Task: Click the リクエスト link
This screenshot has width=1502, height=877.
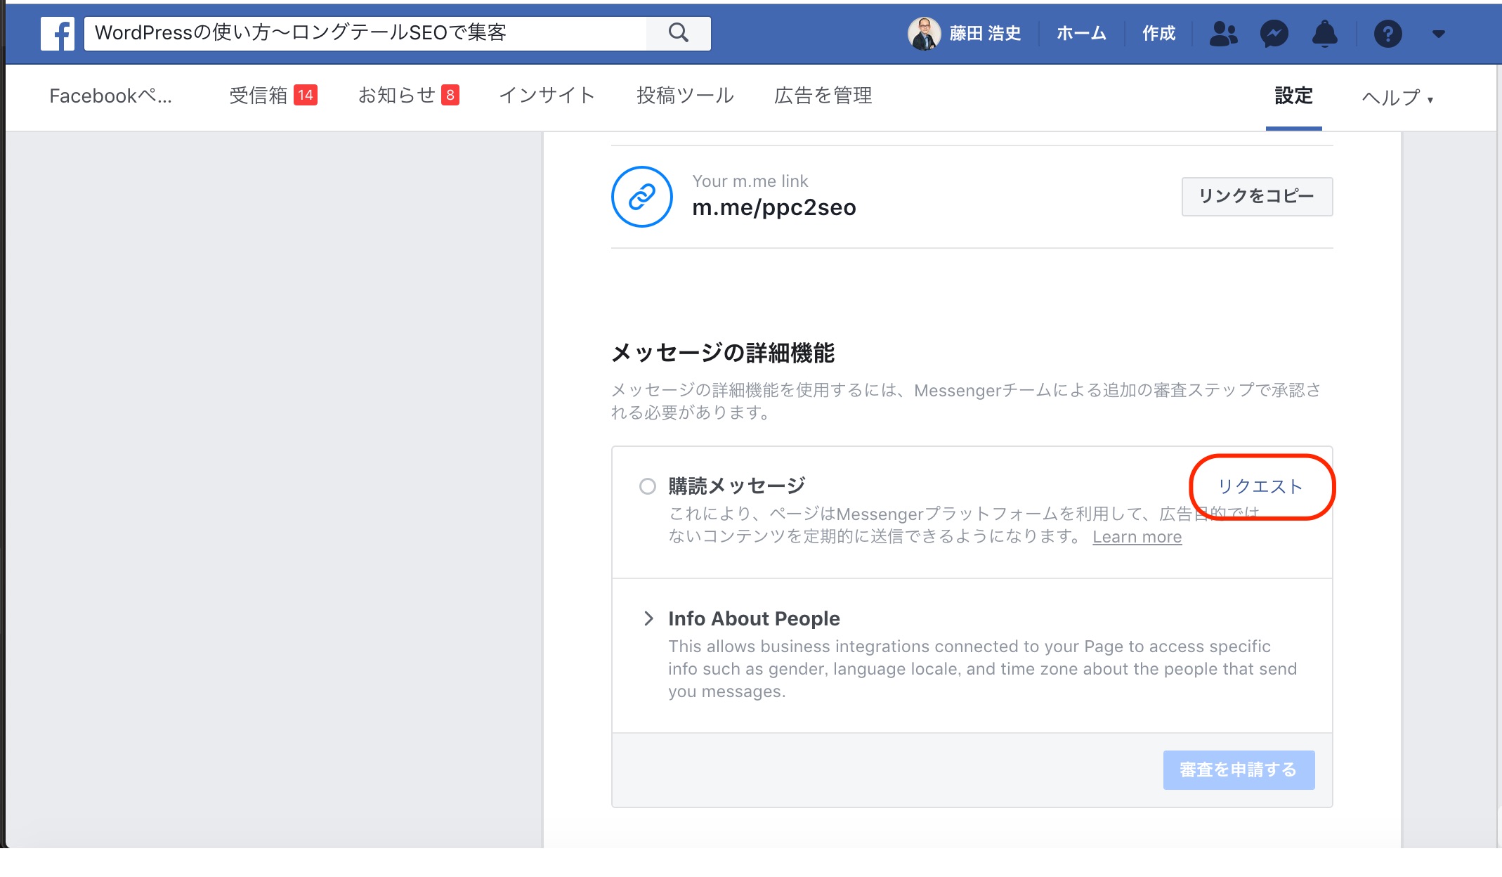Action: pos(1260,486)
